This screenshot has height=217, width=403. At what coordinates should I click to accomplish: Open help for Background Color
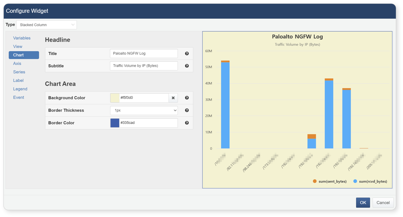tap(187, 98)
